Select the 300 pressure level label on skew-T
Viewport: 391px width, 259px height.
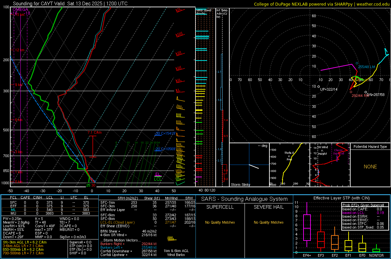(x=6, y=91)
